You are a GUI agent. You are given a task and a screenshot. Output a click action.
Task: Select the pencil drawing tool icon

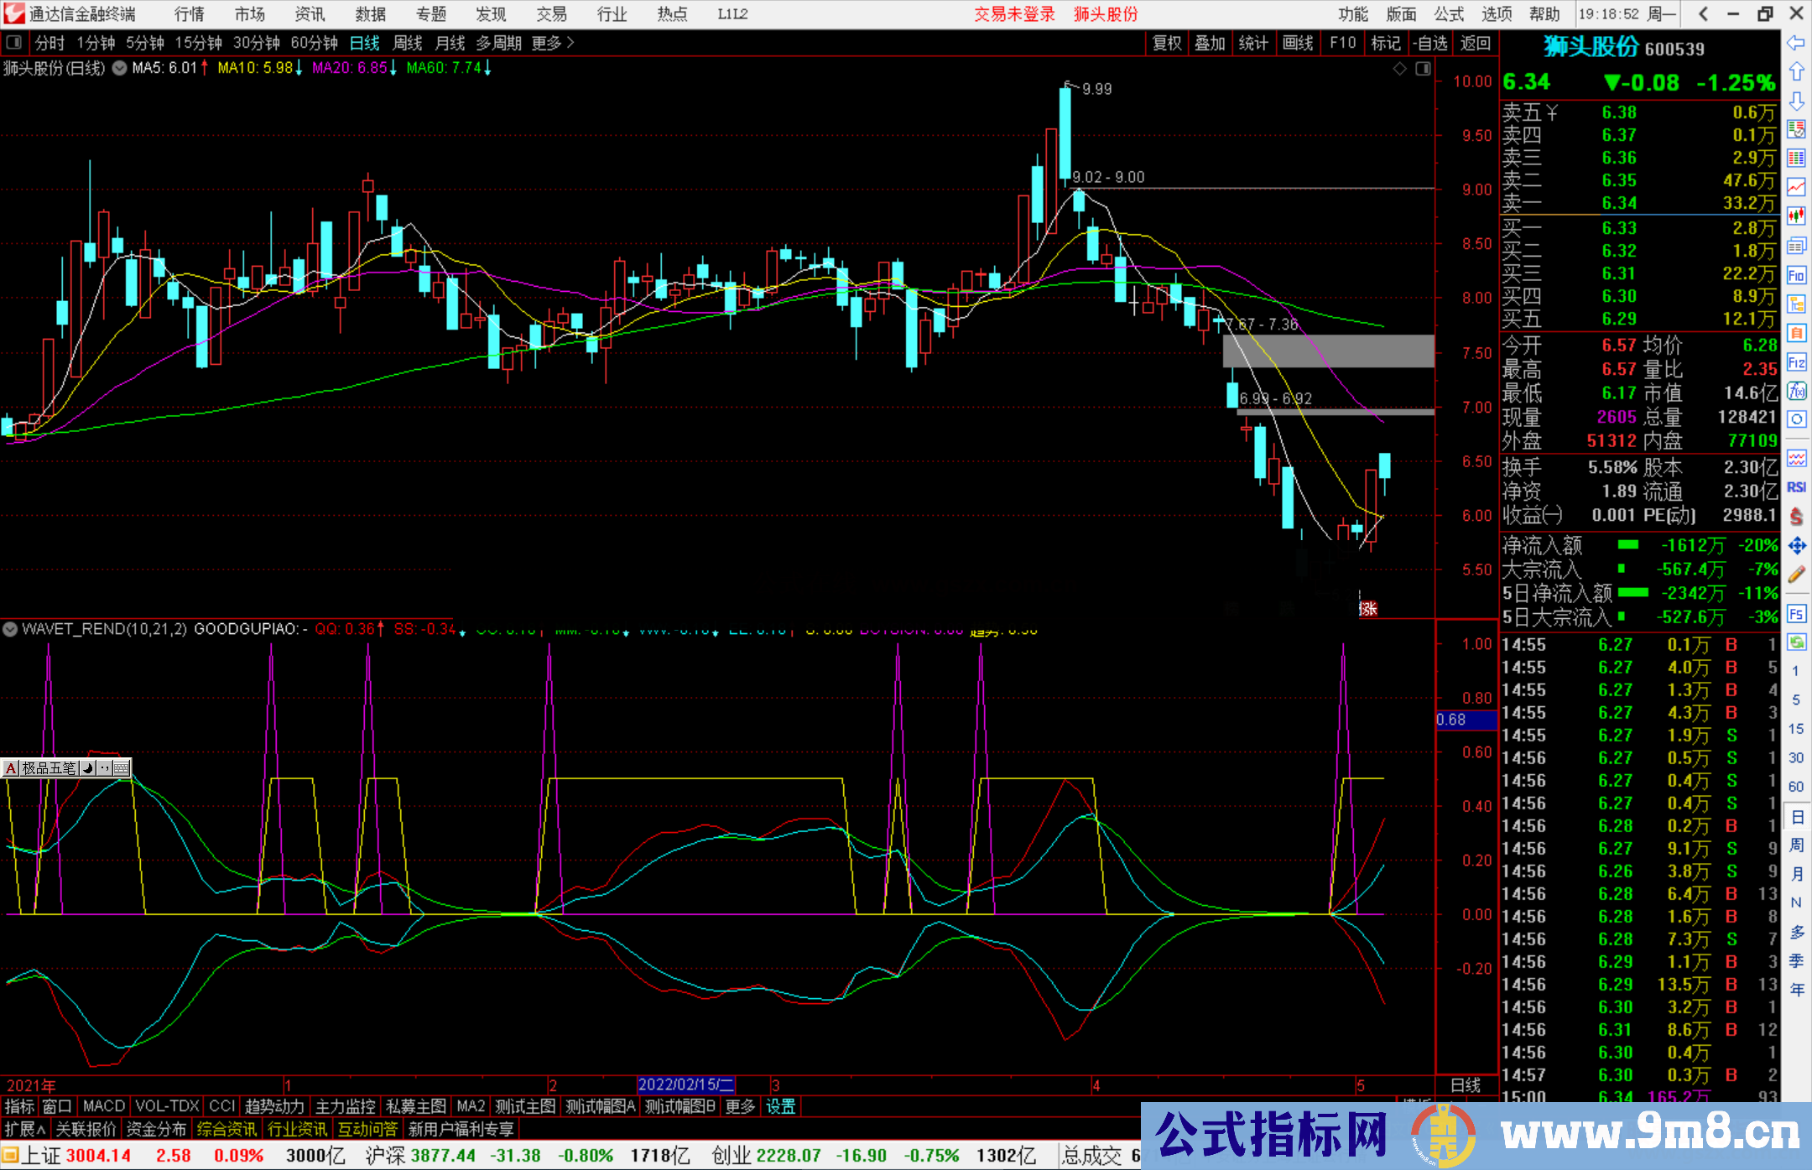click(1796, 575)
